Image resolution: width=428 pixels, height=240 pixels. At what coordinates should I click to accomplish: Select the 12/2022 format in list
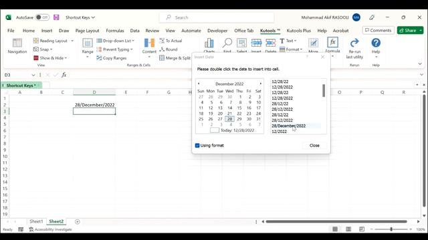[280, 131]
